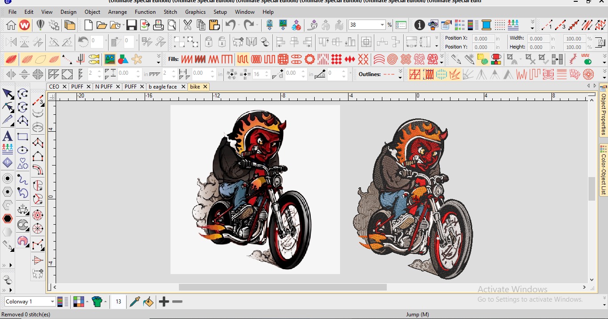Choose the ellipse shape tool

pos(23,150)
